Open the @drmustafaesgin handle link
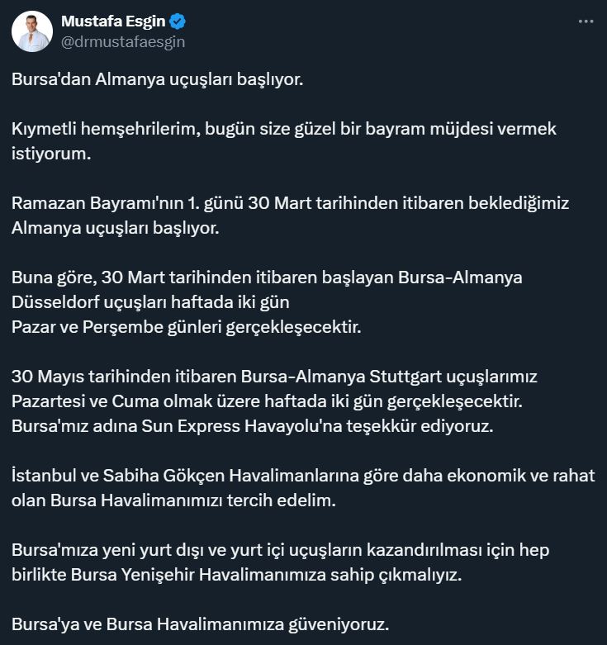The height and width of the screenshot is (645, 607). pyautogui.click(x=123, y=42)
